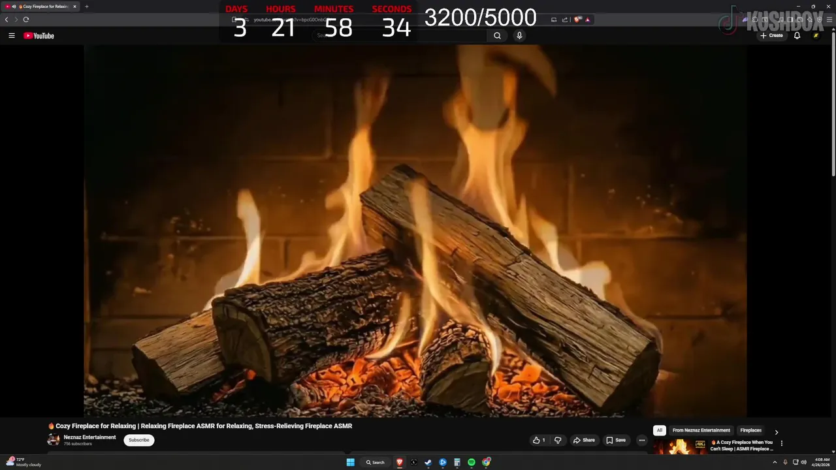Open the Chrome taskbar icon
This screenshot has width=836, height=470.
[487, 462]
